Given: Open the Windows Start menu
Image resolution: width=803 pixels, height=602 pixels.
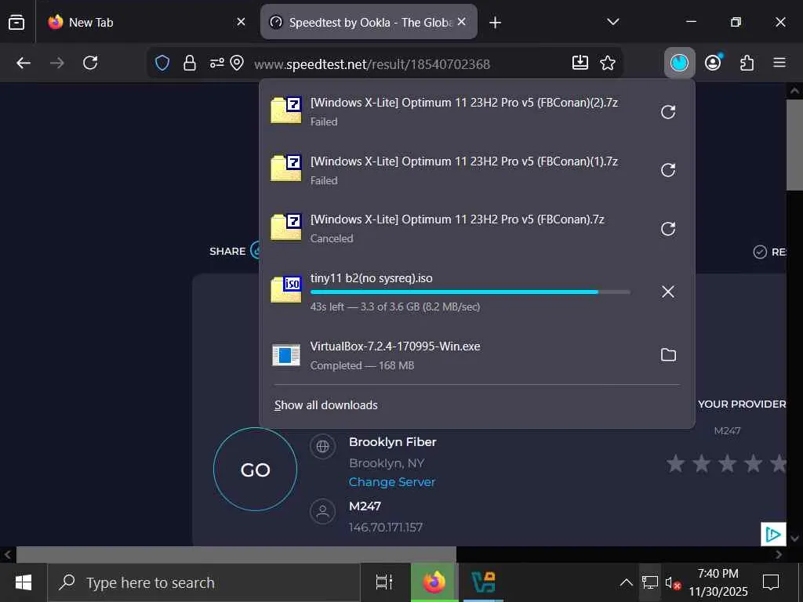Looking at the screenshot, I should pos(24,582).
